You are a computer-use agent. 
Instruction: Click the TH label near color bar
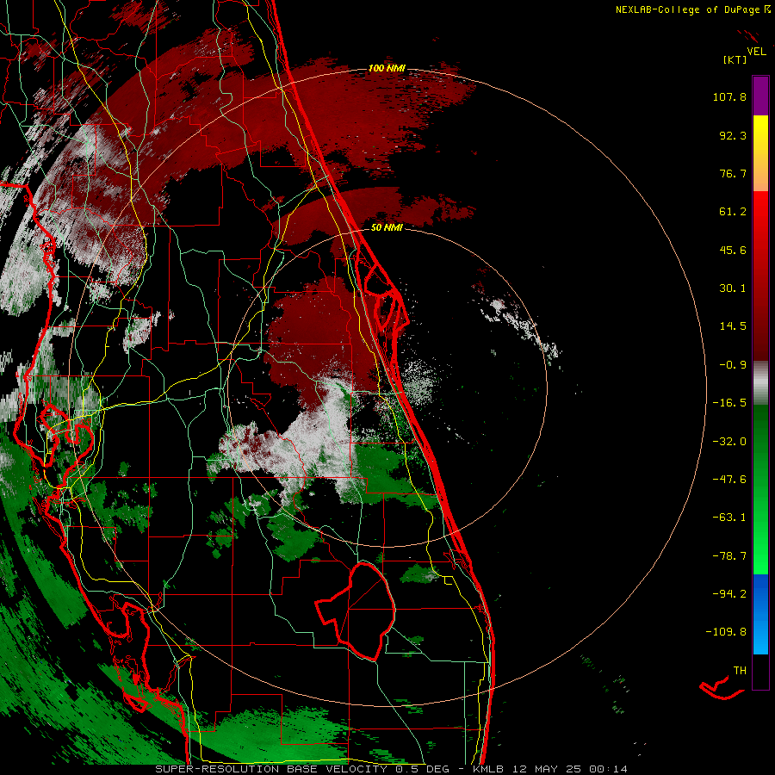(740, 671)
